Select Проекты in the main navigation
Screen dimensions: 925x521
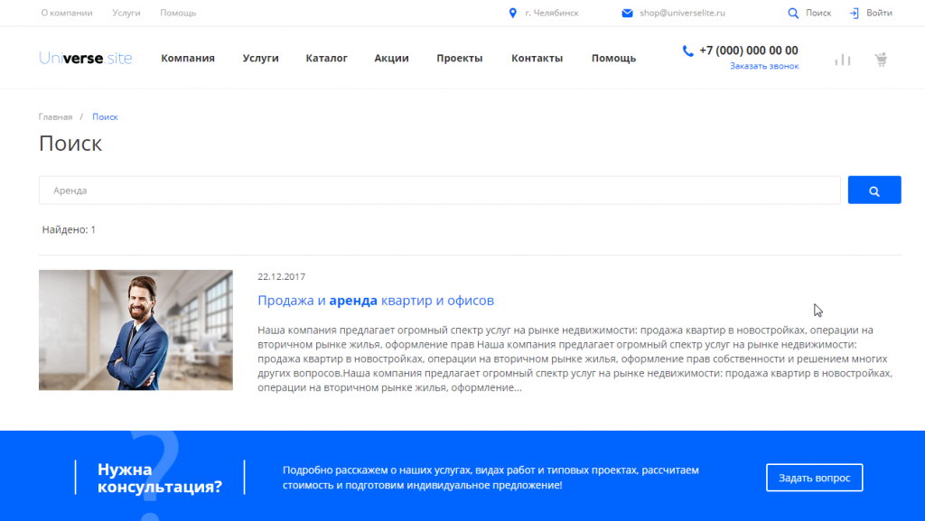(459, 59)
